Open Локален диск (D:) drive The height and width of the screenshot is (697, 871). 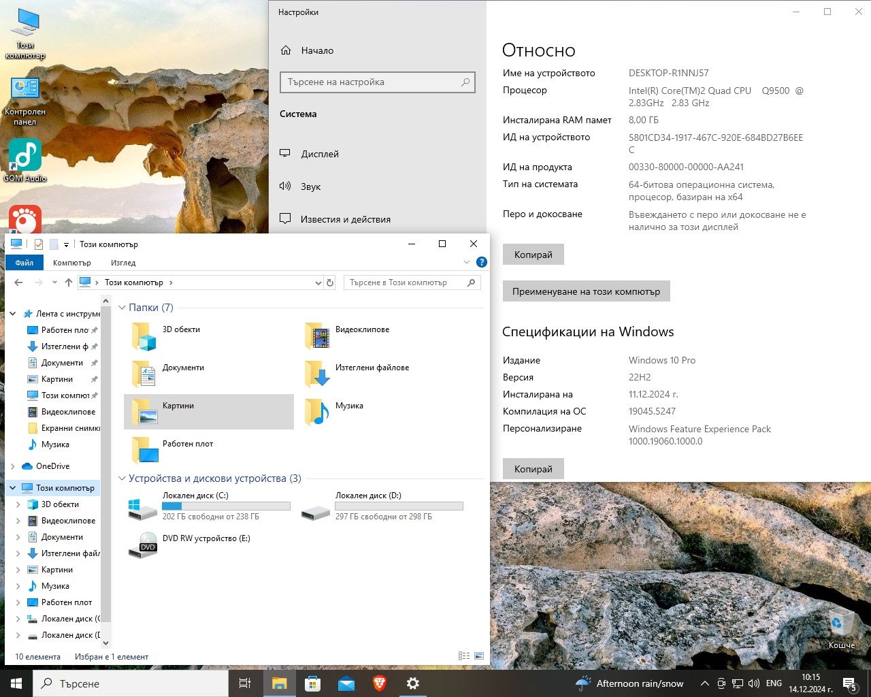(x=382, y=506)
